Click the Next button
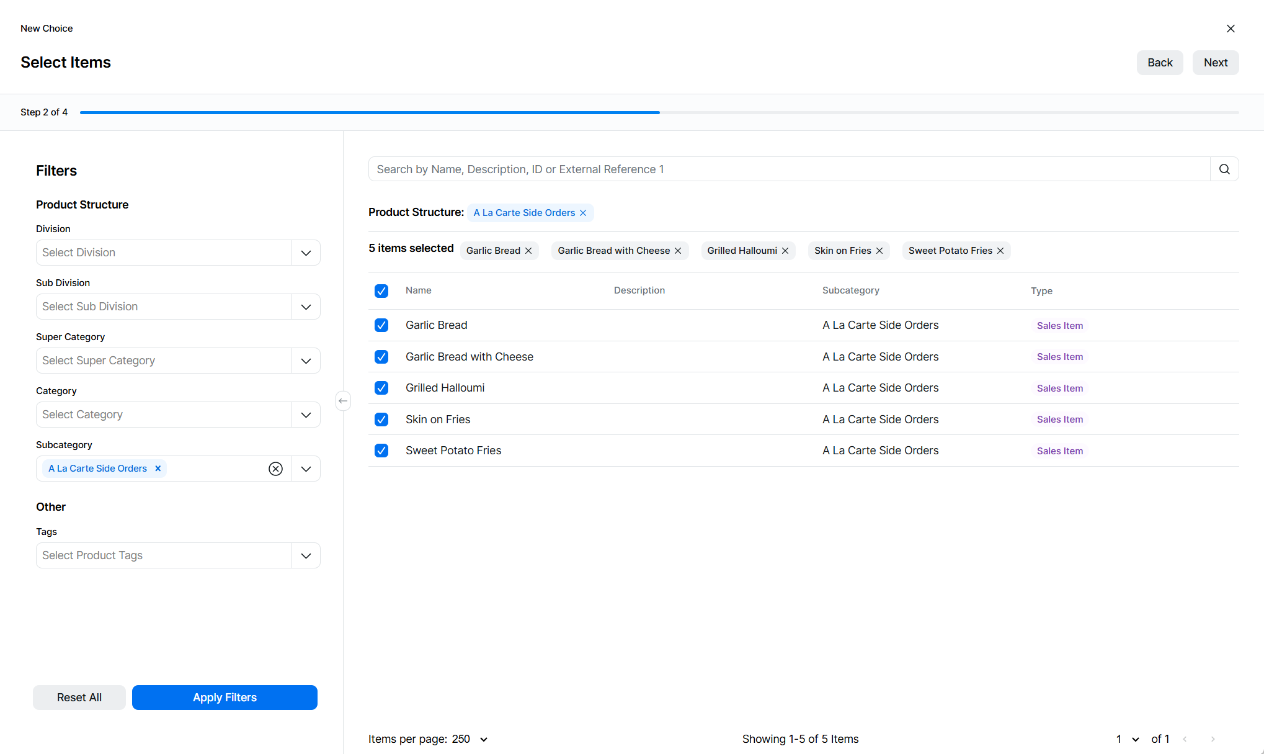Viewport: 1264px width, 754px height. pyautogui.click(x=1215, y=63)
